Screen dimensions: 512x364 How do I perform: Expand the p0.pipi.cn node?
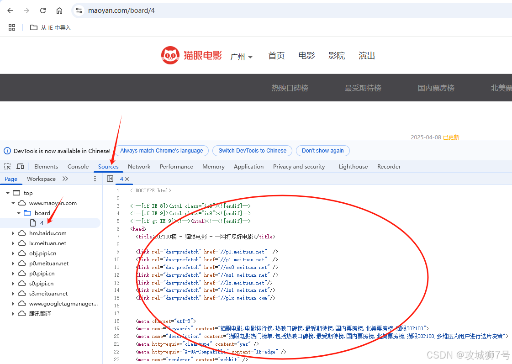click(13, 274)
